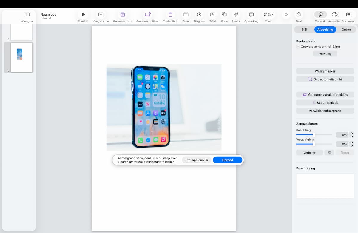The image size is (358, 233).
Task: Click the Belichting percentage field
Action: tap(342, 135)
